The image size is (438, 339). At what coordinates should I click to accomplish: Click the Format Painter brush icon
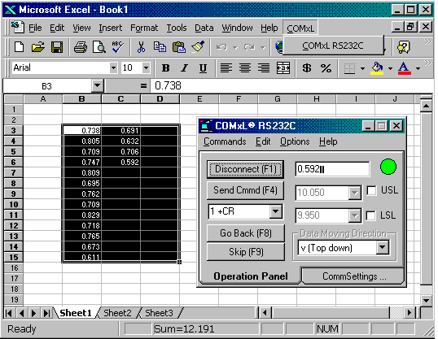click(198, 46)
